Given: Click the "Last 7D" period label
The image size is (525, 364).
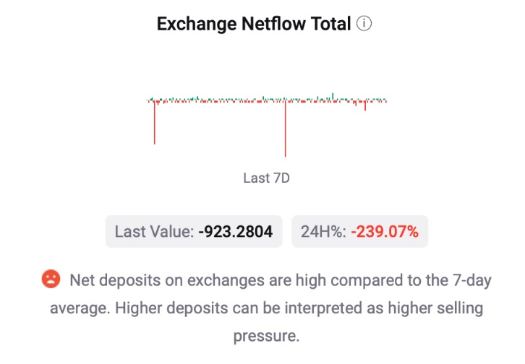Looking at the screenshot, I should [266, 178].
